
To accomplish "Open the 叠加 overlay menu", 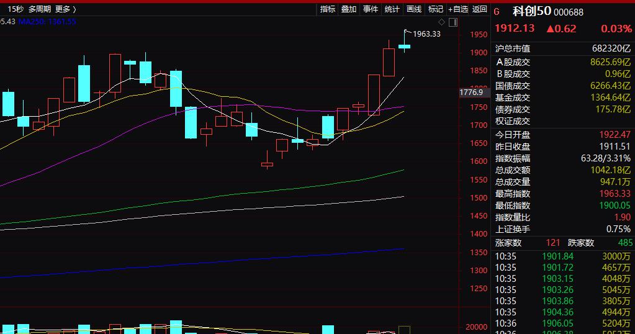I will 349,9.
